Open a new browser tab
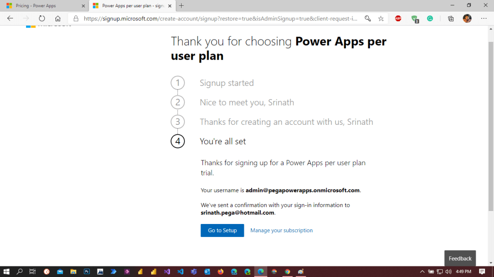The image size is (494, 277). (x=182, y=6)
